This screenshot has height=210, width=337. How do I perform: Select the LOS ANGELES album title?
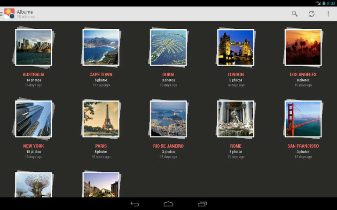pos(303,74)
